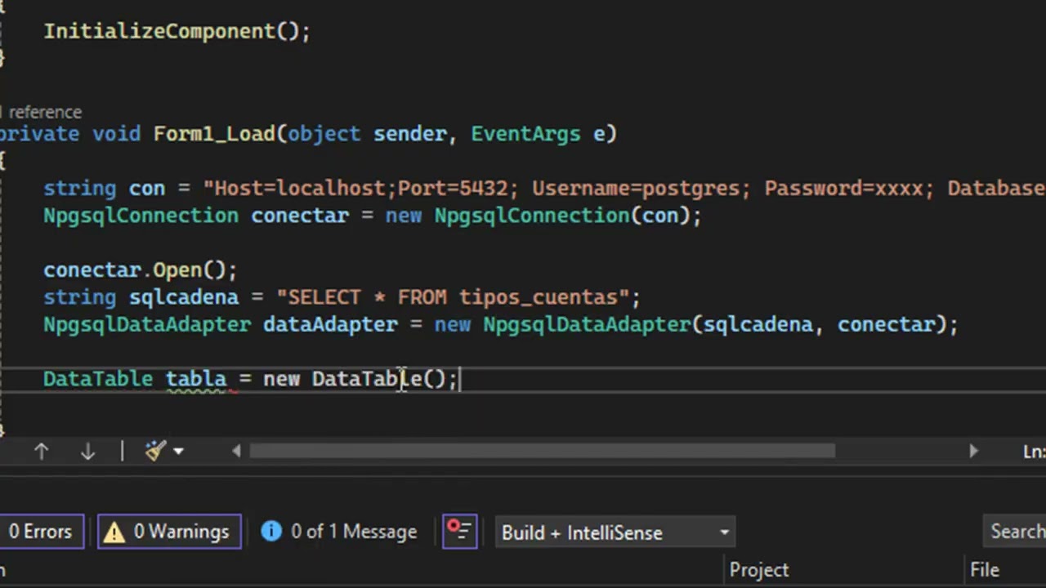Screen dimensions: 1046x588
Task: Toggle the 0 Errors filter
Action: [x=40, y=532]
